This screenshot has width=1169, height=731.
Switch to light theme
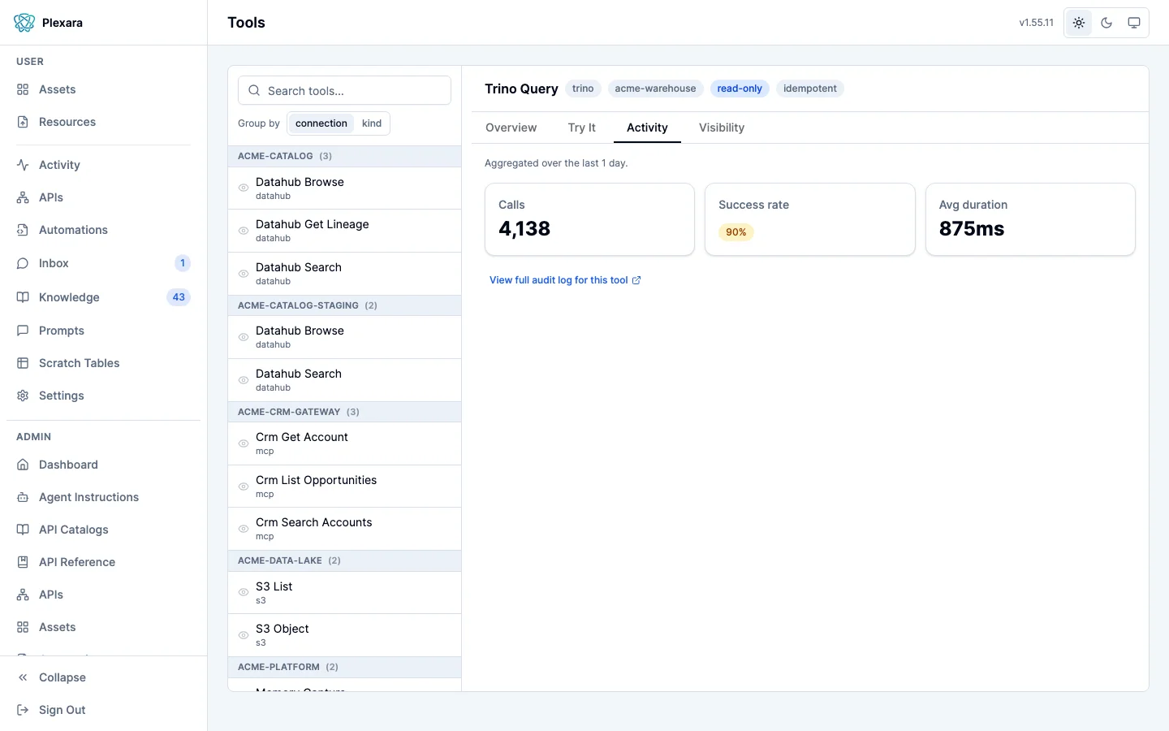pos(1079,23)
